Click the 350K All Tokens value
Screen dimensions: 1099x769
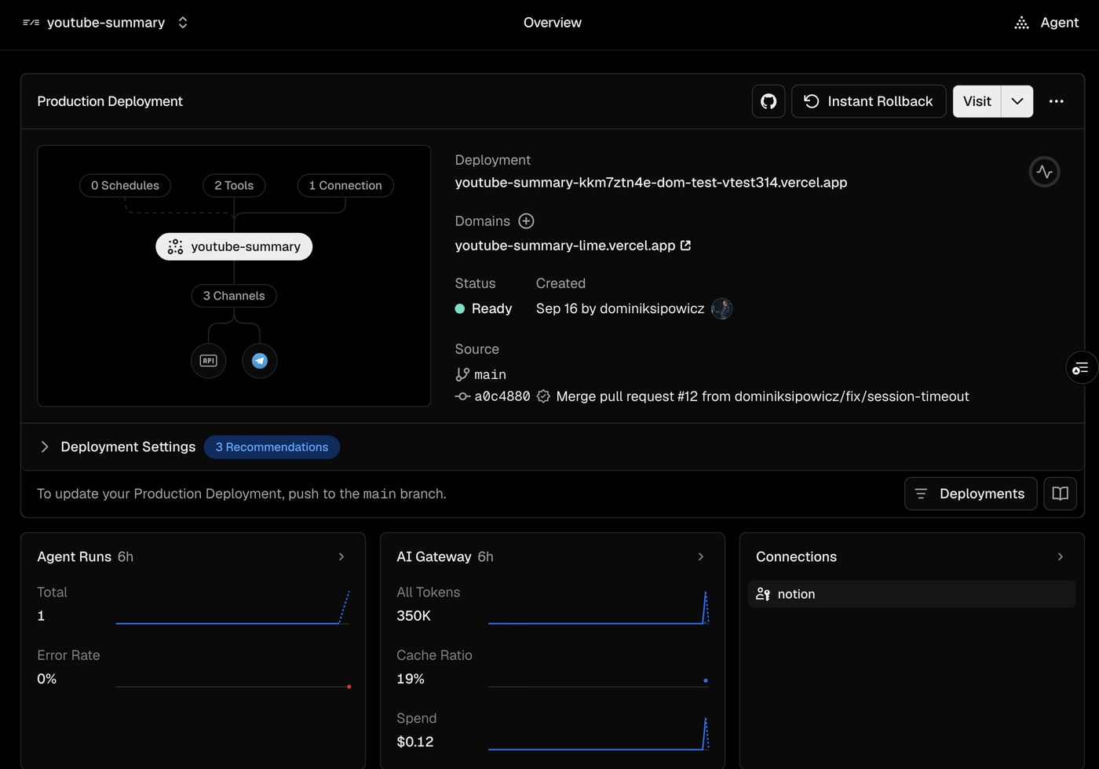click(414, 616)
